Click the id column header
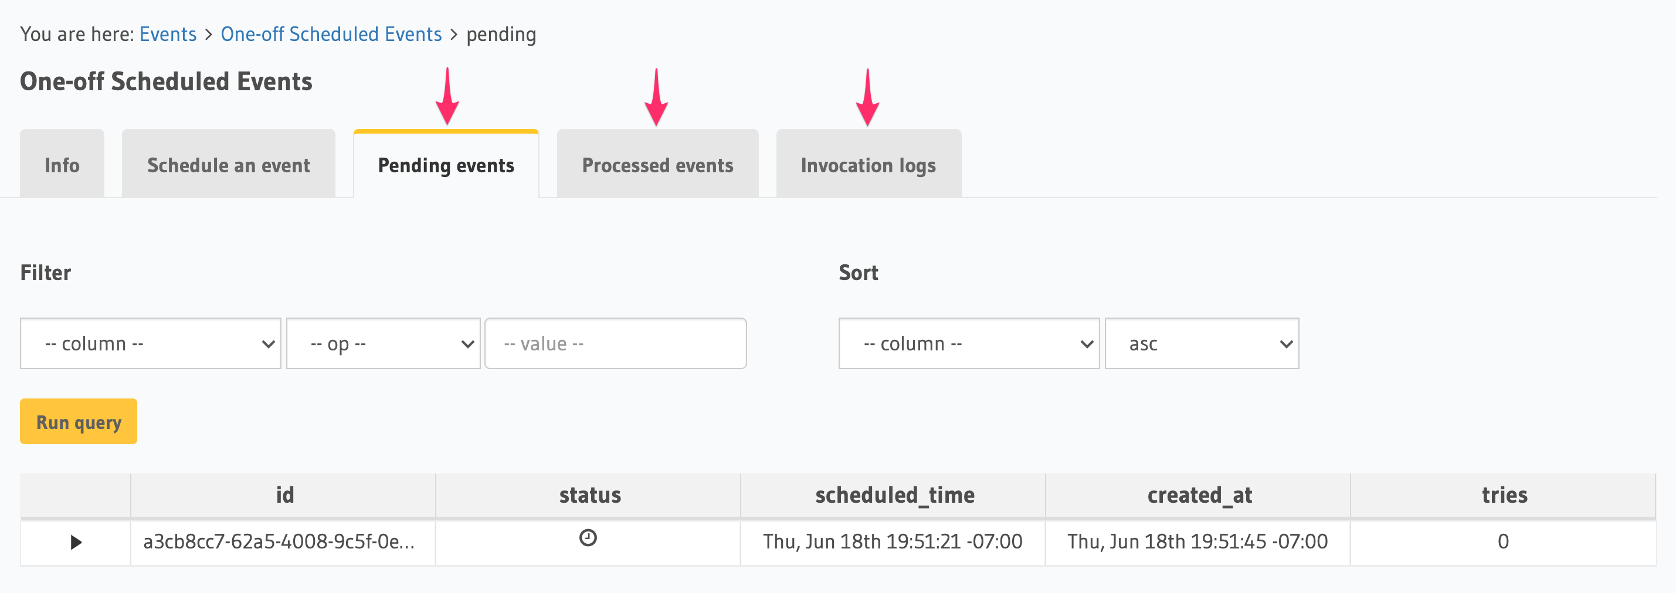This screenshot has width=1676, height=593. 284,495
